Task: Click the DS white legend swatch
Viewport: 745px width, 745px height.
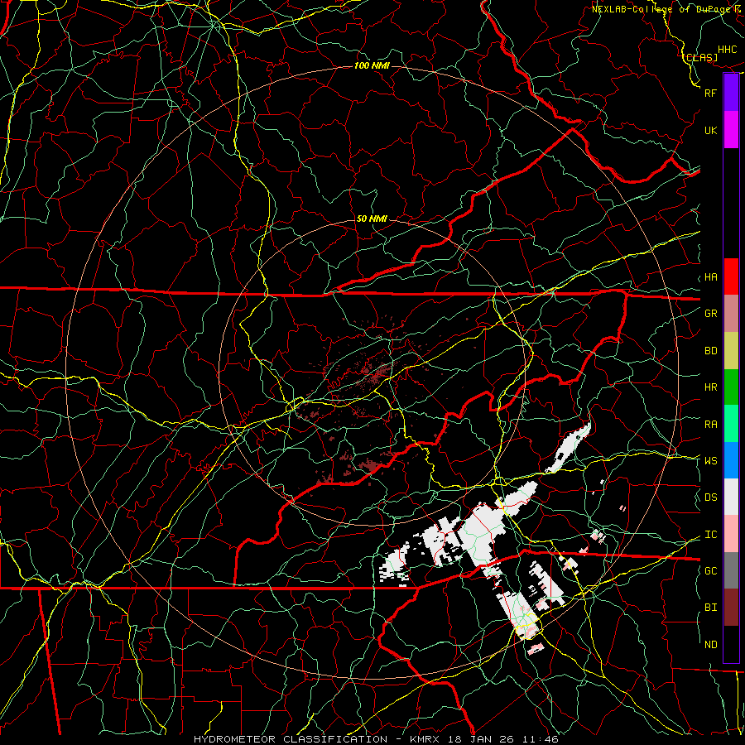Action: (x=731, y=497)
